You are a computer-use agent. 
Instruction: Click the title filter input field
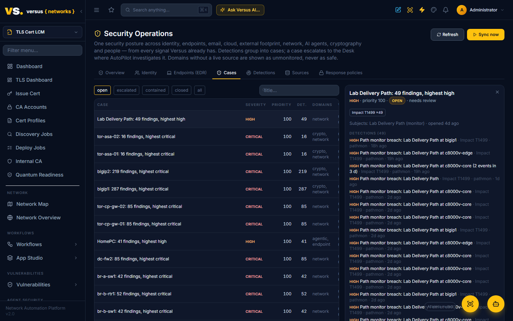point(299,90)
